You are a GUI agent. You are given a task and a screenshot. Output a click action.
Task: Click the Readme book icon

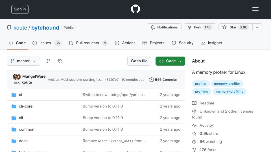pos(194,103)
